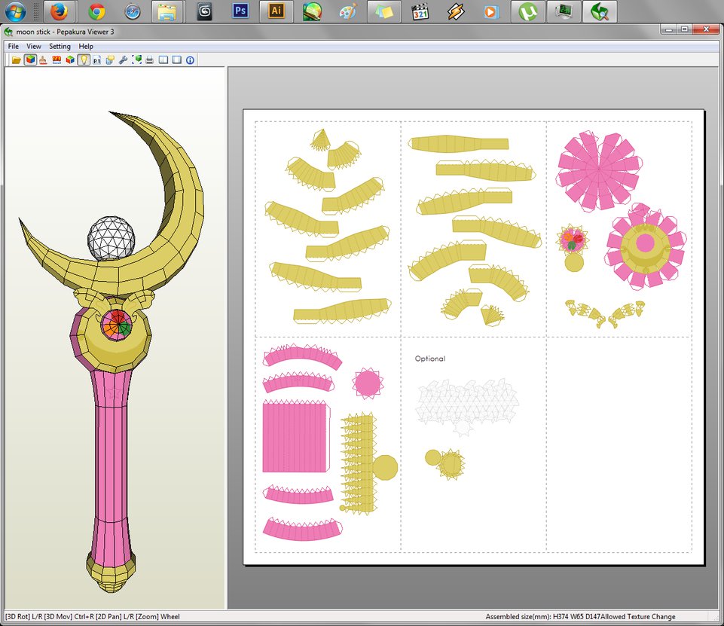Open the Help menu
Image resolution: width=724 pixels, height=626 pixels.
pos(86,46)
